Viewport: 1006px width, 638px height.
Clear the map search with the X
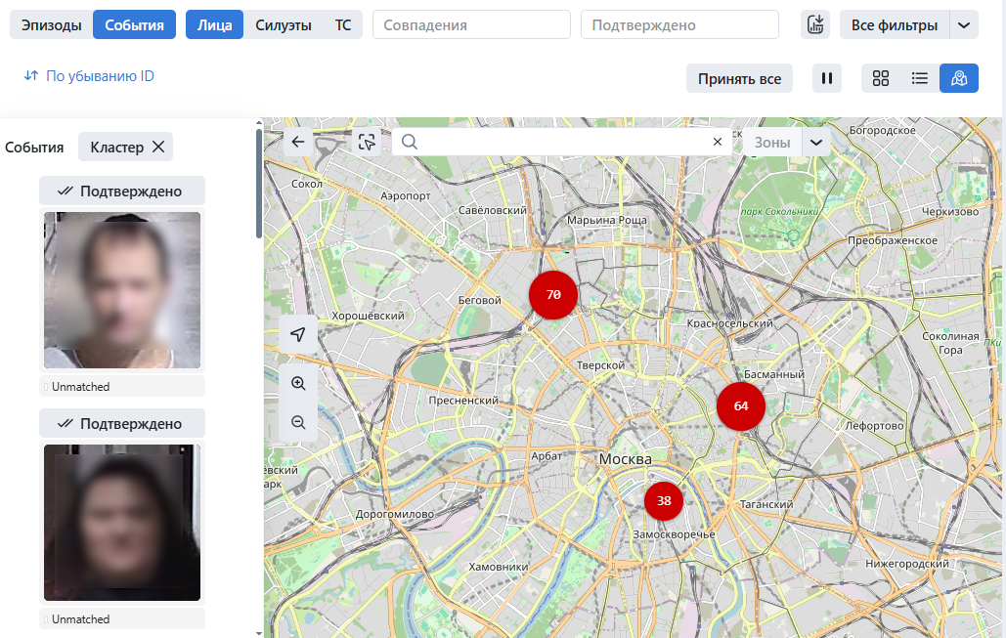click(717, 141)
